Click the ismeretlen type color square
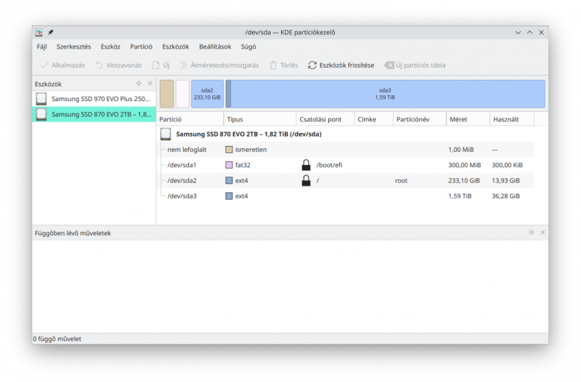 pos(229,150)
